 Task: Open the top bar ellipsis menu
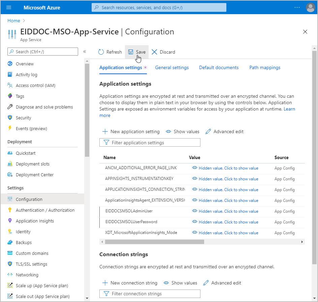[x=297, y=7]
